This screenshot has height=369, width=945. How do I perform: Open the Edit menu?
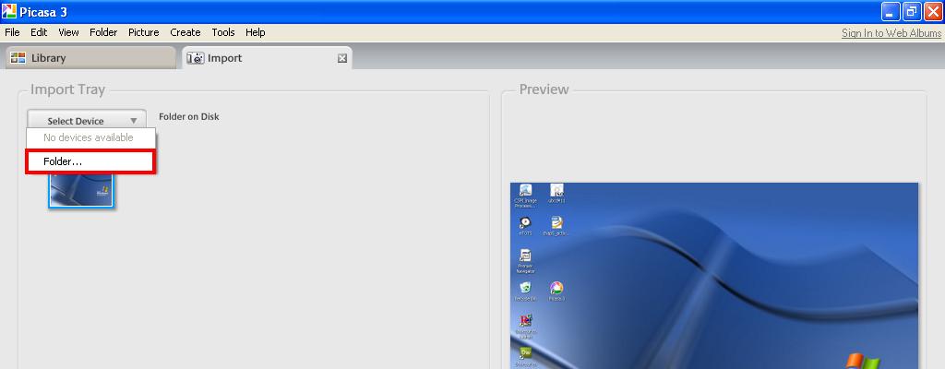coord(39,32)
